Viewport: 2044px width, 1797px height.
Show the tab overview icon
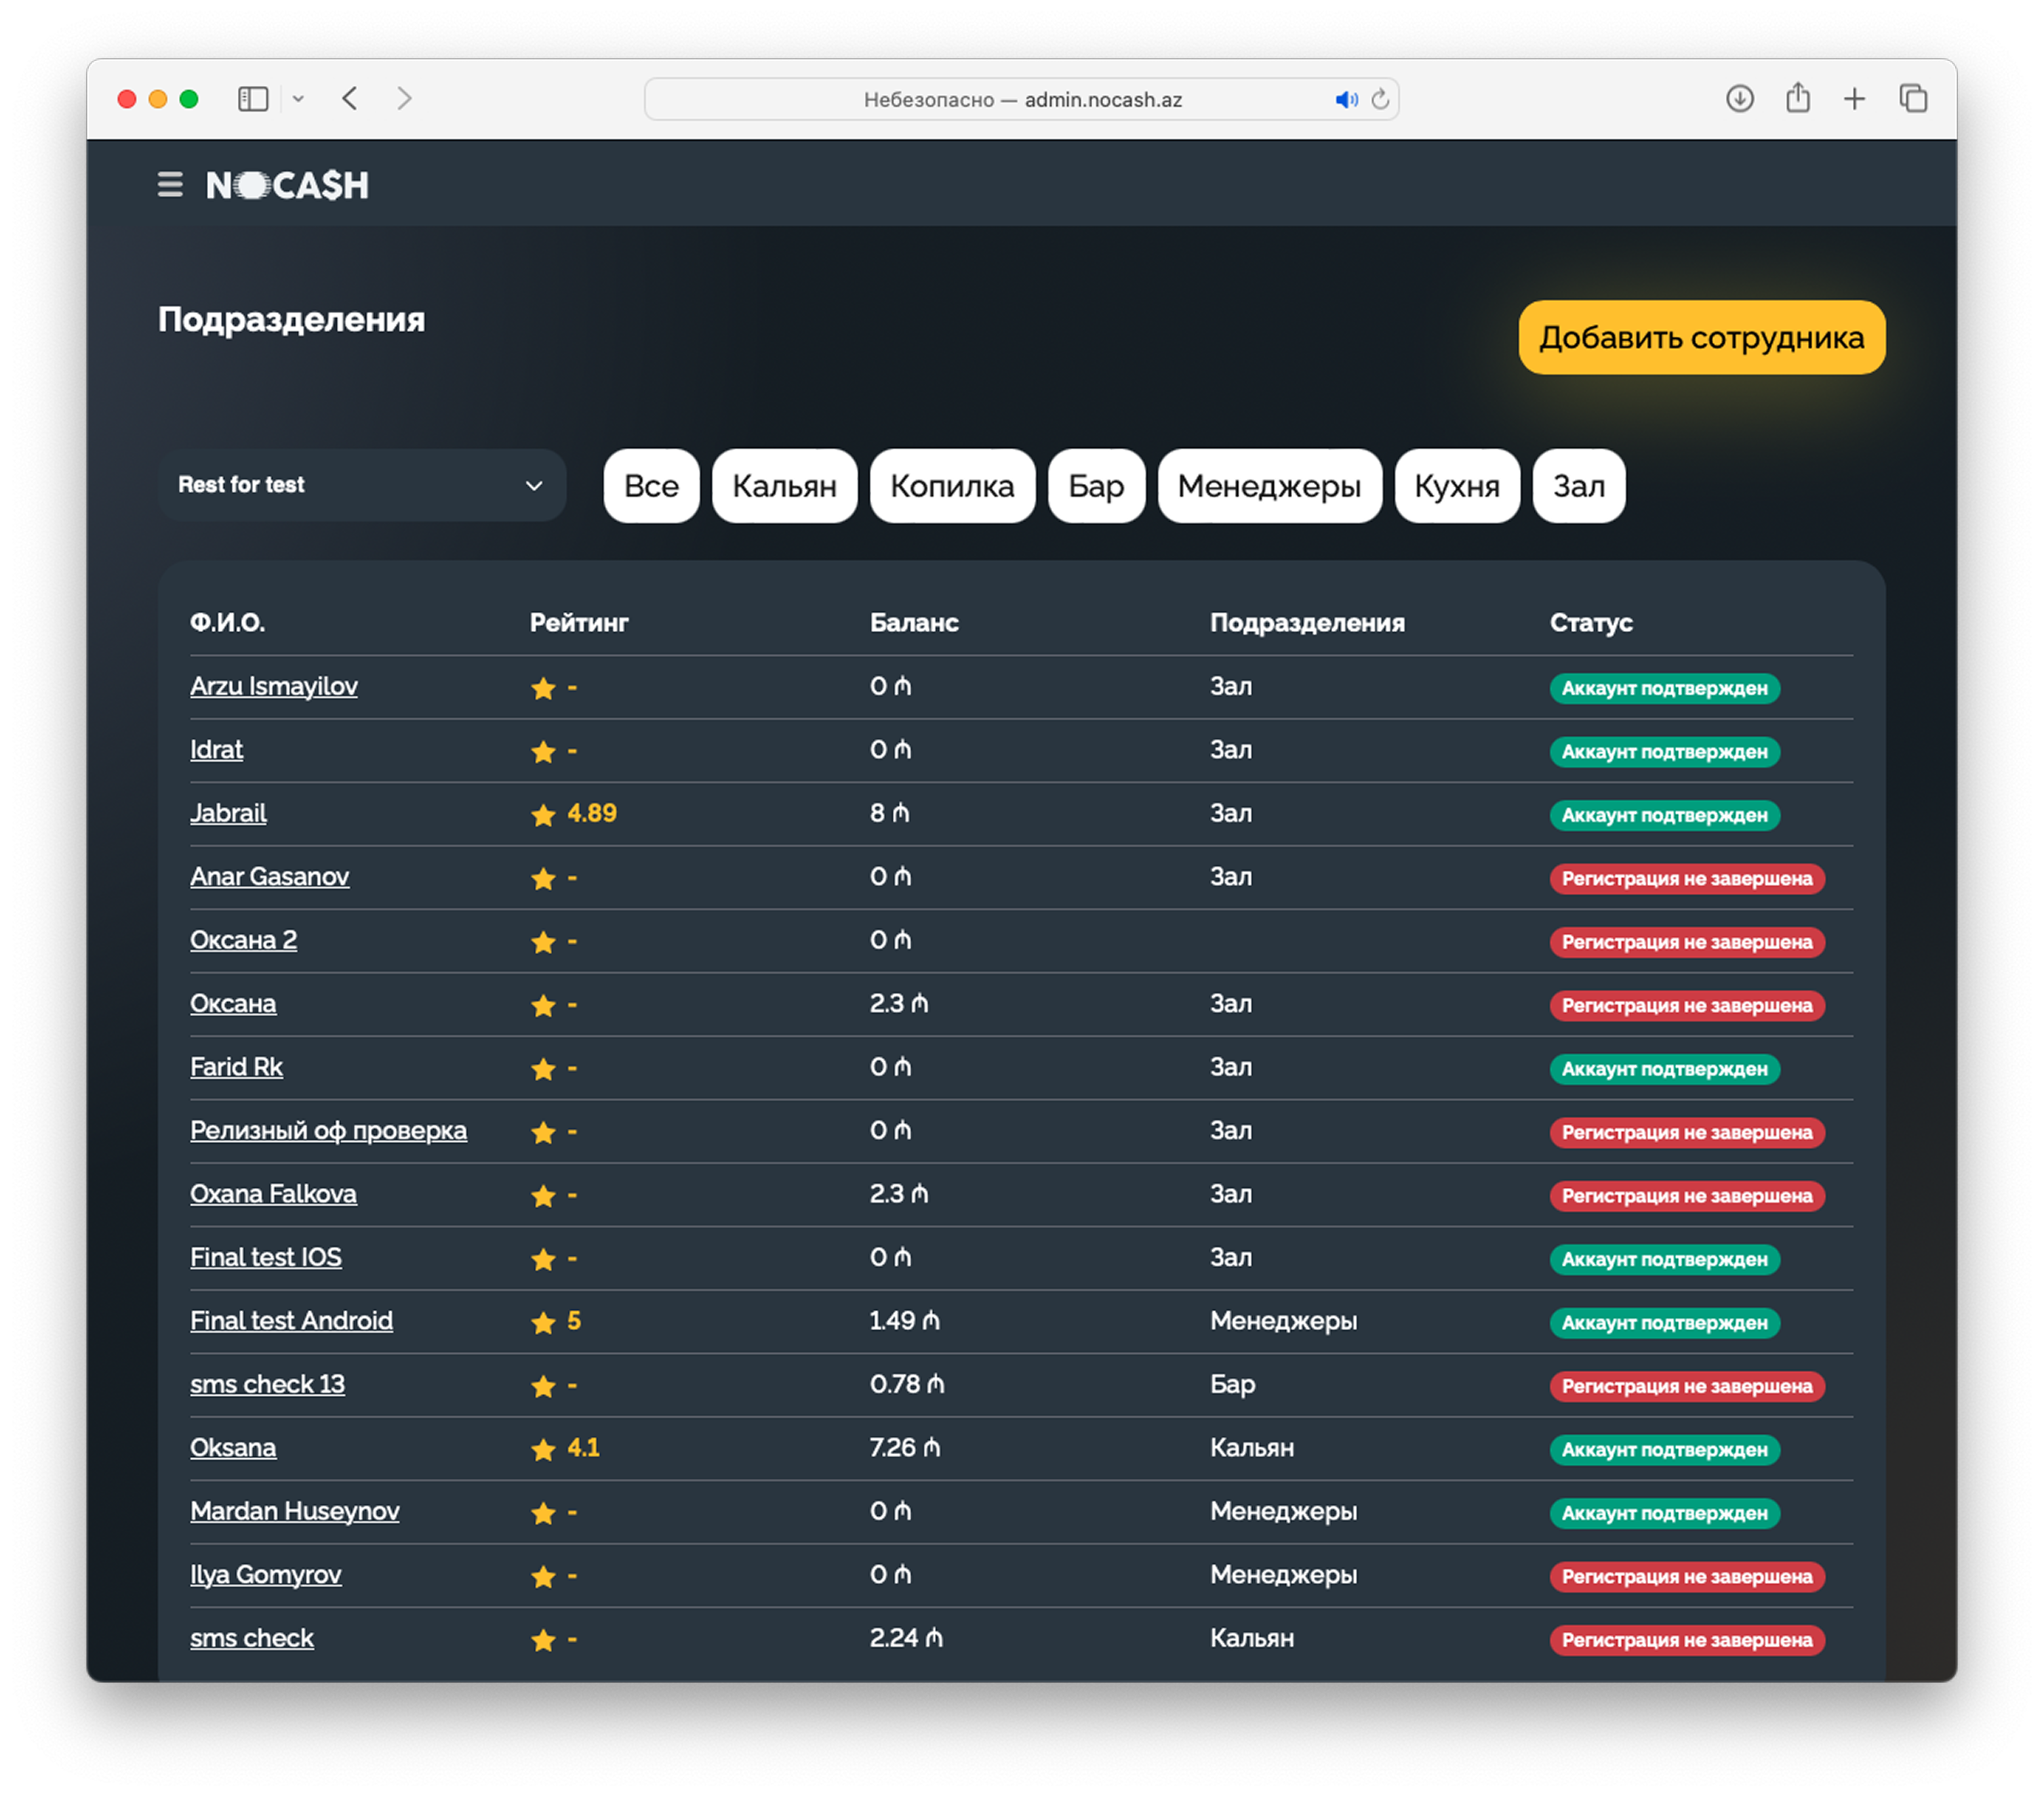tap(1912, 99)
